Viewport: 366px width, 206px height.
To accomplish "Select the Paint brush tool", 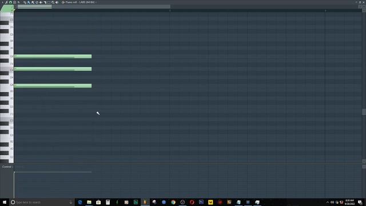I will point(29,2).
